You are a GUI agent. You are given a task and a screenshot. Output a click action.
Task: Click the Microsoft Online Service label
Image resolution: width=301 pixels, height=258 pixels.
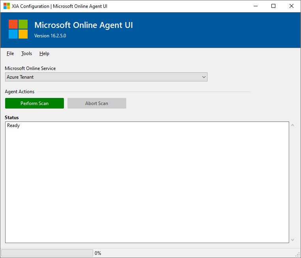[x=30, y=68]
